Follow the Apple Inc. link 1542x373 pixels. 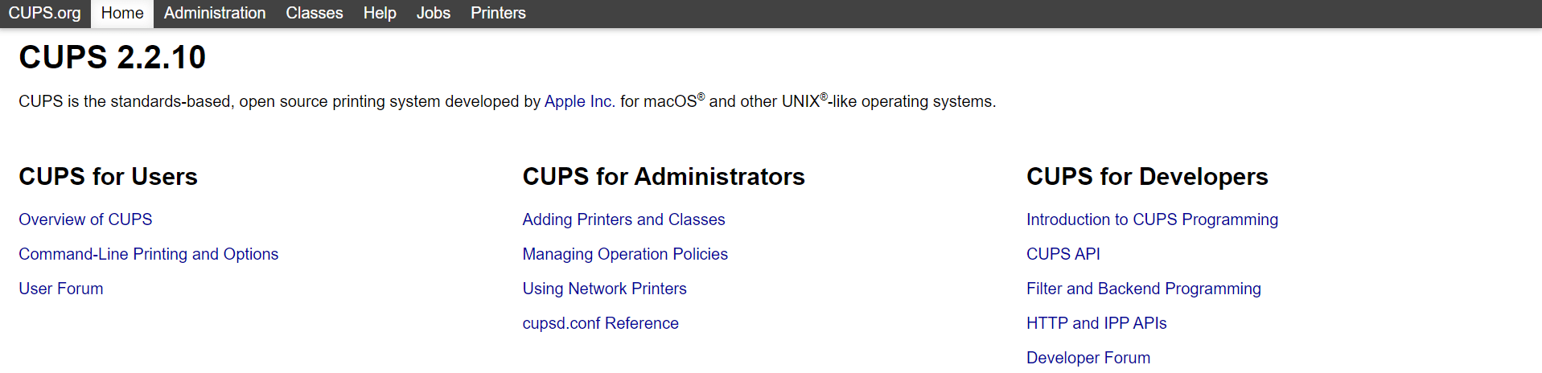[579, 101]
